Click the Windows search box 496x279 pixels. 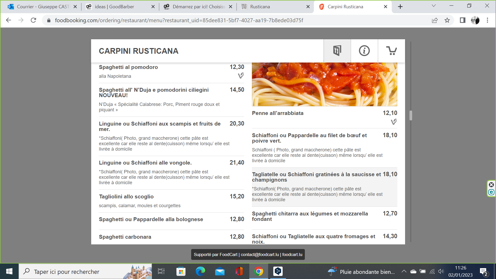(x=86, y=272)
